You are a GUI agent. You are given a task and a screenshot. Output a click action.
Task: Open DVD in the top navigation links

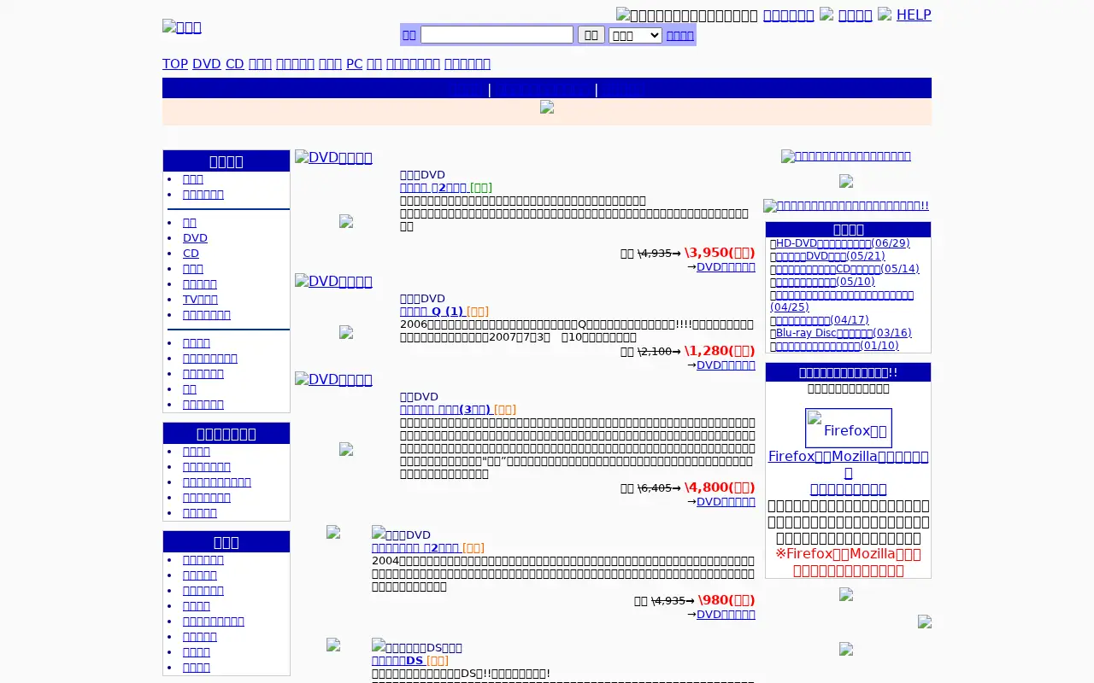click(x=207, y=64)
